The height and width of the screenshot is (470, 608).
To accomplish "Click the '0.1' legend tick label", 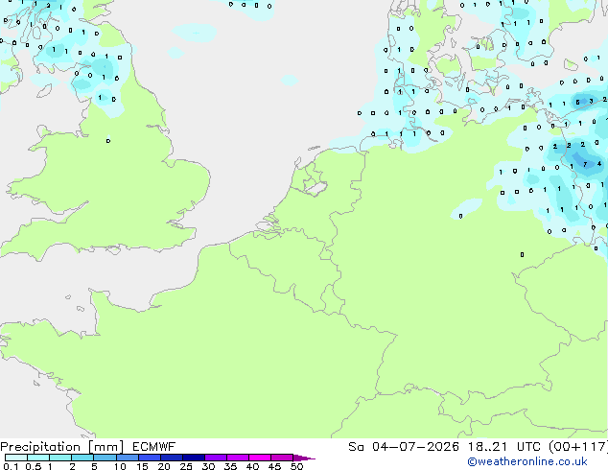I will (x=11, y=466).
